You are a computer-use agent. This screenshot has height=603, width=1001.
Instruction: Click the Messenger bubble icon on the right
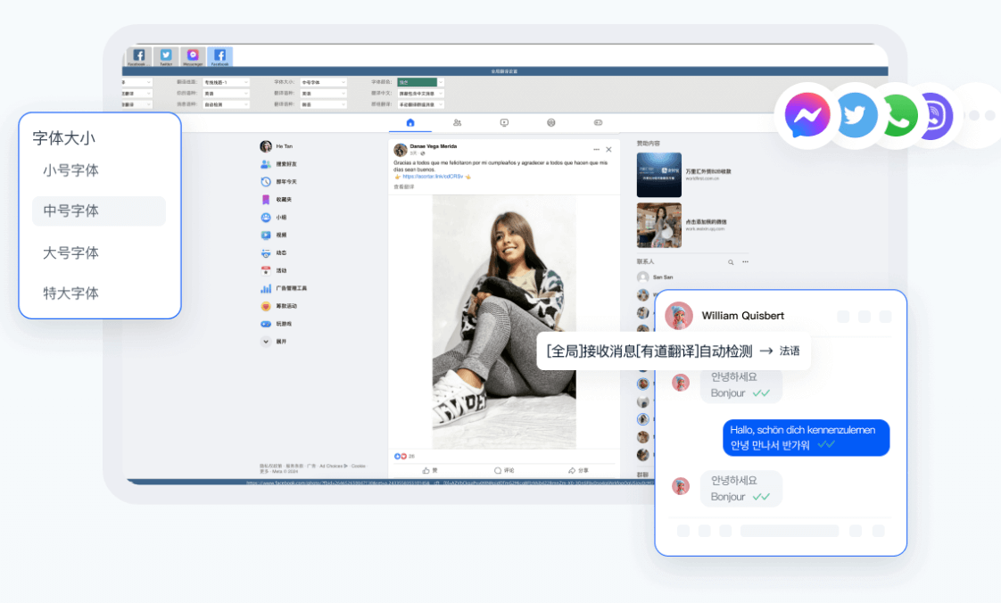click(807, 114)
